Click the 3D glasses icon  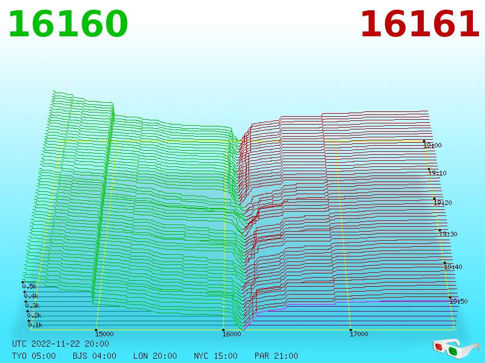pyautogui.click(x=457, y=348)
